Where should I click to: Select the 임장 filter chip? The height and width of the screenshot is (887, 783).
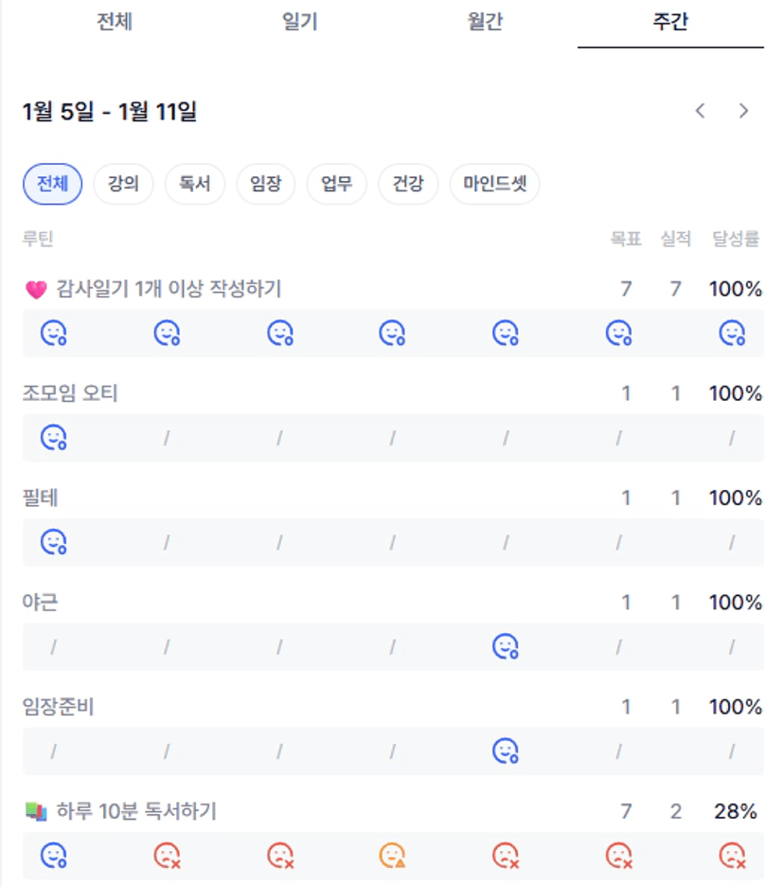265,184
